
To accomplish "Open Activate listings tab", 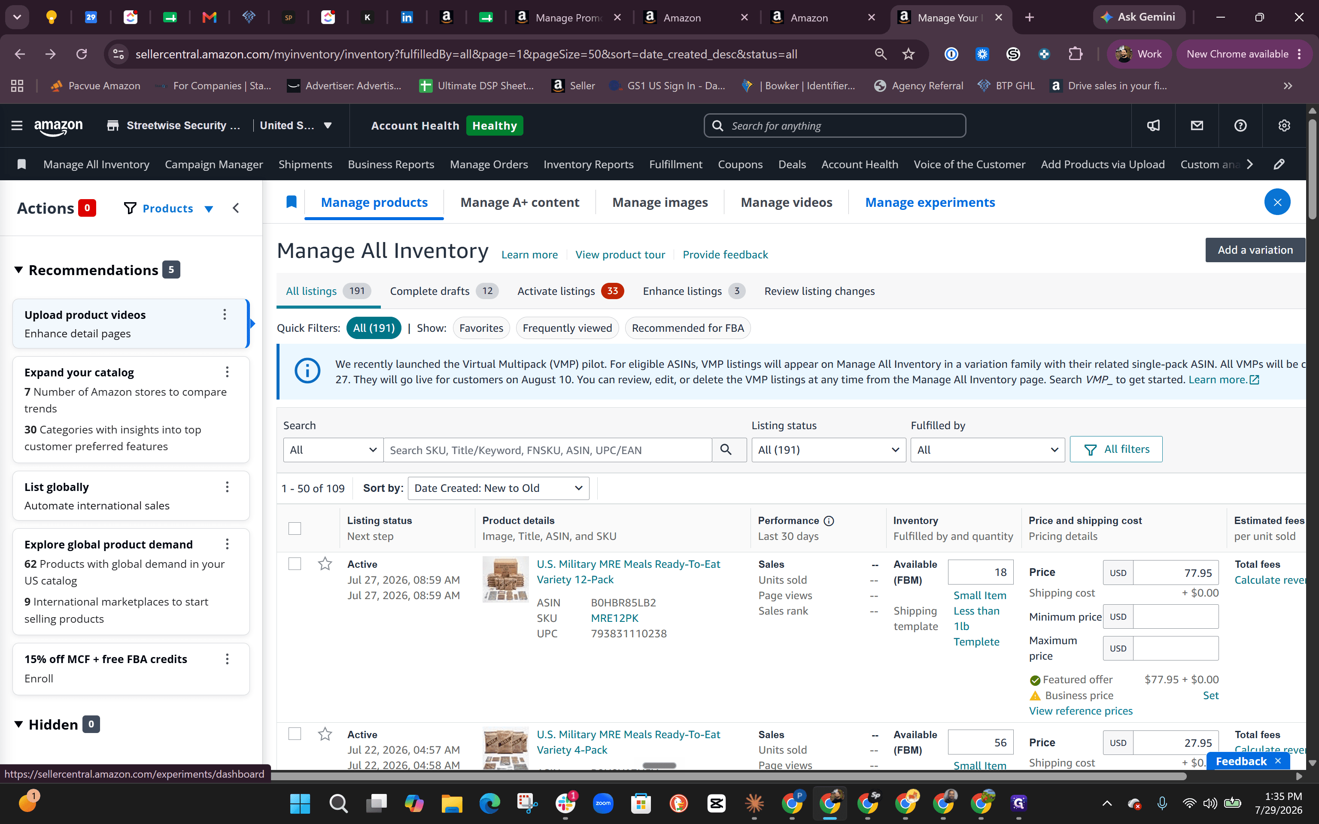I will click(x=571, y=291).
